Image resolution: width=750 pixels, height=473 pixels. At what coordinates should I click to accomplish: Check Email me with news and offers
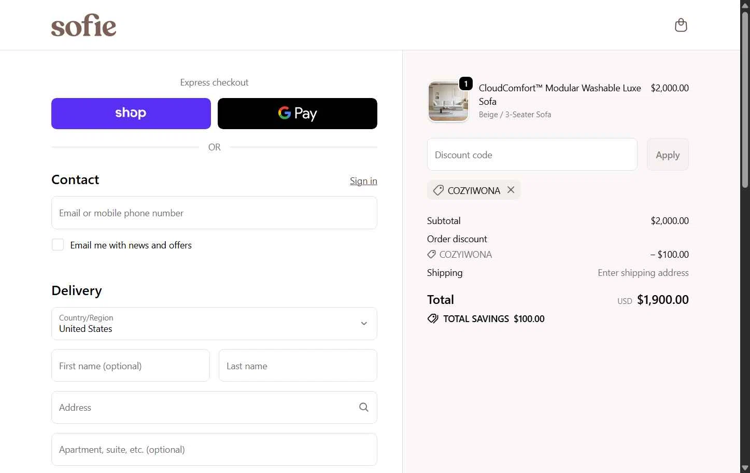58,245
